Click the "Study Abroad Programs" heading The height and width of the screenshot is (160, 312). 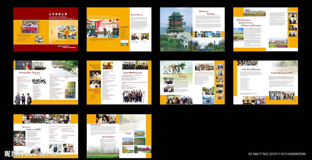[x=251, y=70]
